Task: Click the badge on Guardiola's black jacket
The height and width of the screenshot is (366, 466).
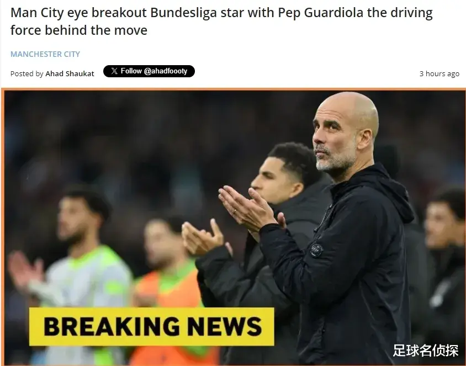Action: [316, 250]
